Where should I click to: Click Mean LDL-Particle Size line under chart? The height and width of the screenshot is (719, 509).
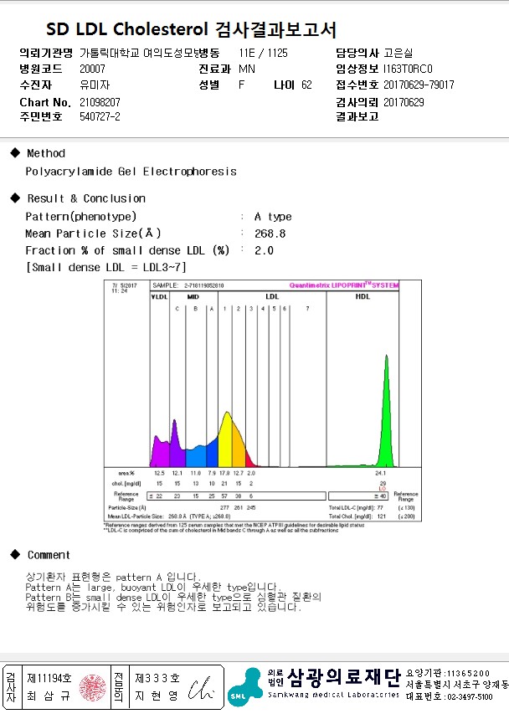pos(169,516)
